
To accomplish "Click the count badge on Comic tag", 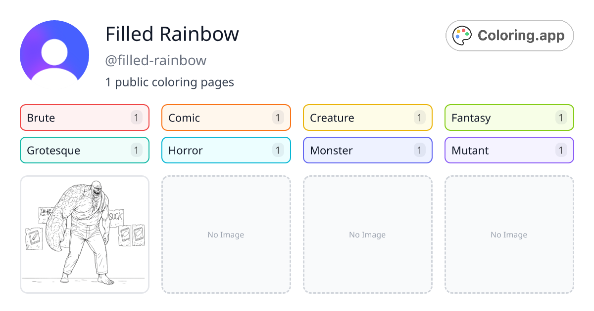I will (x=278, y=117).
